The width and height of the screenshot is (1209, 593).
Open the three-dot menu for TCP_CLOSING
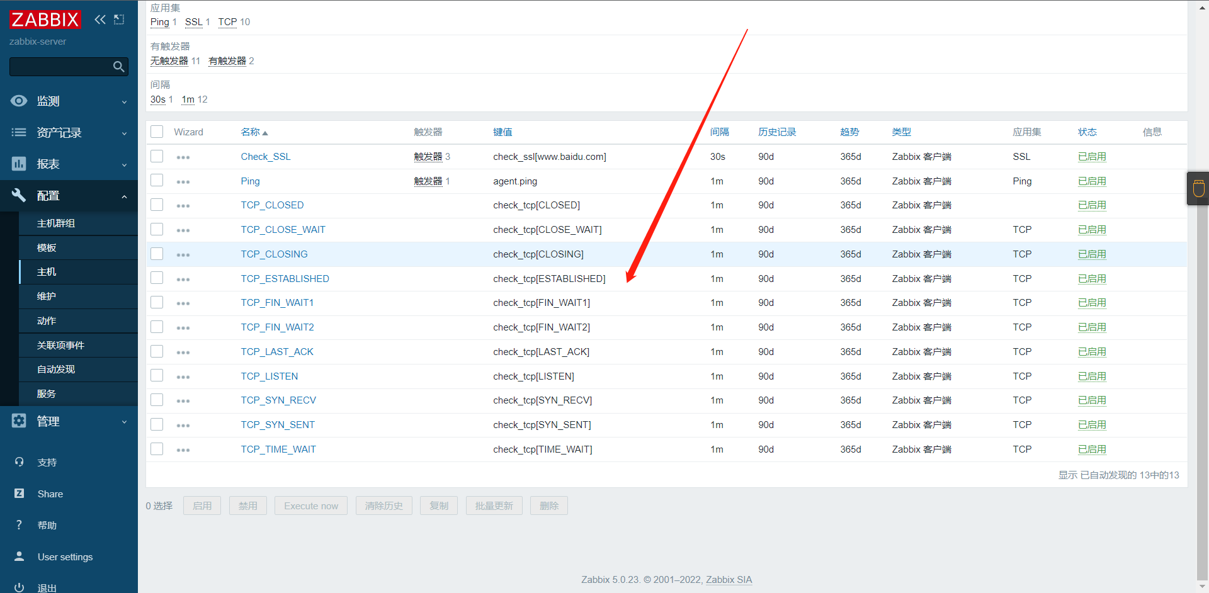tap(183, 255)
